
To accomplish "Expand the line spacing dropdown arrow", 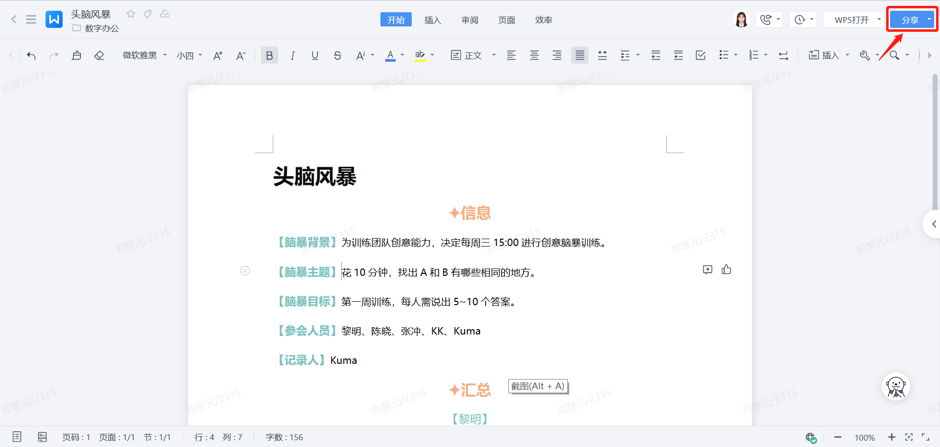I will coord(638,55).
